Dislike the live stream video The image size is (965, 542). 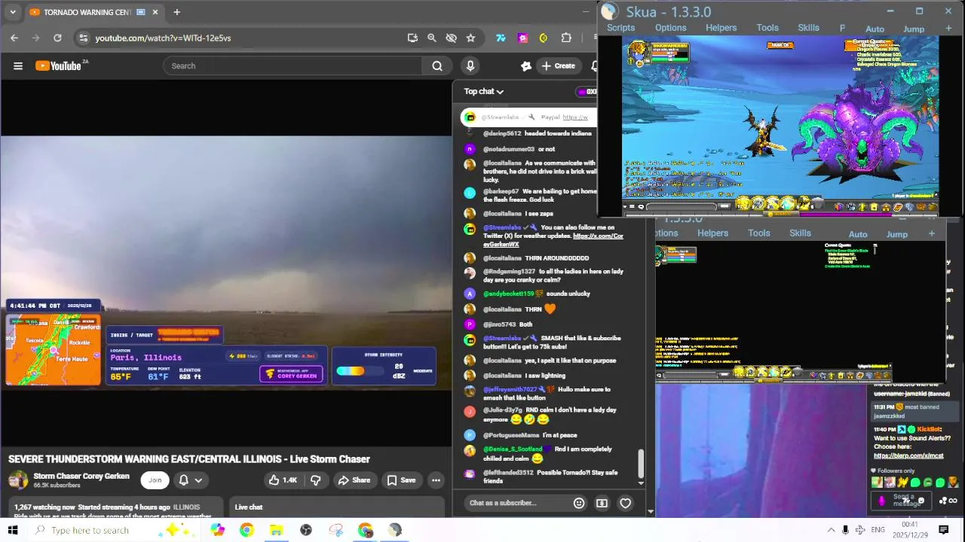click(x=316, y=480)
